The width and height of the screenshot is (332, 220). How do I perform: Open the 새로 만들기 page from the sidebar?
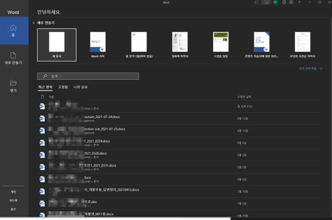13,58
